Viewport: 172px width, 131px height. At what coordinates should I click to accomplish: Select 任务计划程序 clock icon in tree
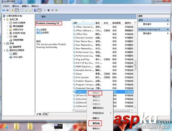click(x=11, y=23)
